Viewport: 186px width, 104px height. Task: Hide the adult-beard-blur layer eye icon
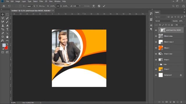coord(156,30)
